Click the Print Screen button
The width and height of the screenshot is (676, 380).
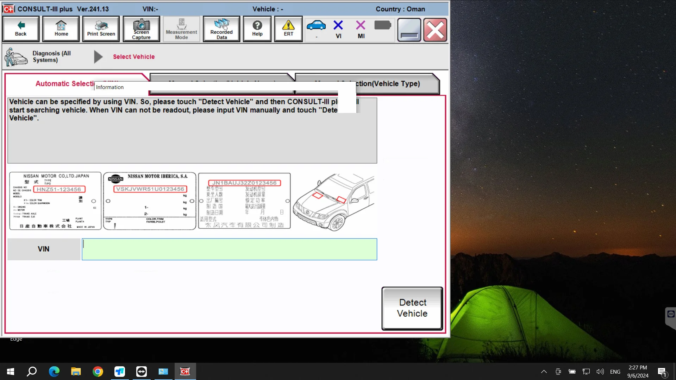[101, 29]
